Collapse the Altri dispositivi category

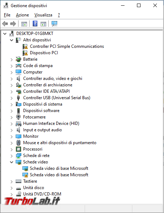[12, 40]
